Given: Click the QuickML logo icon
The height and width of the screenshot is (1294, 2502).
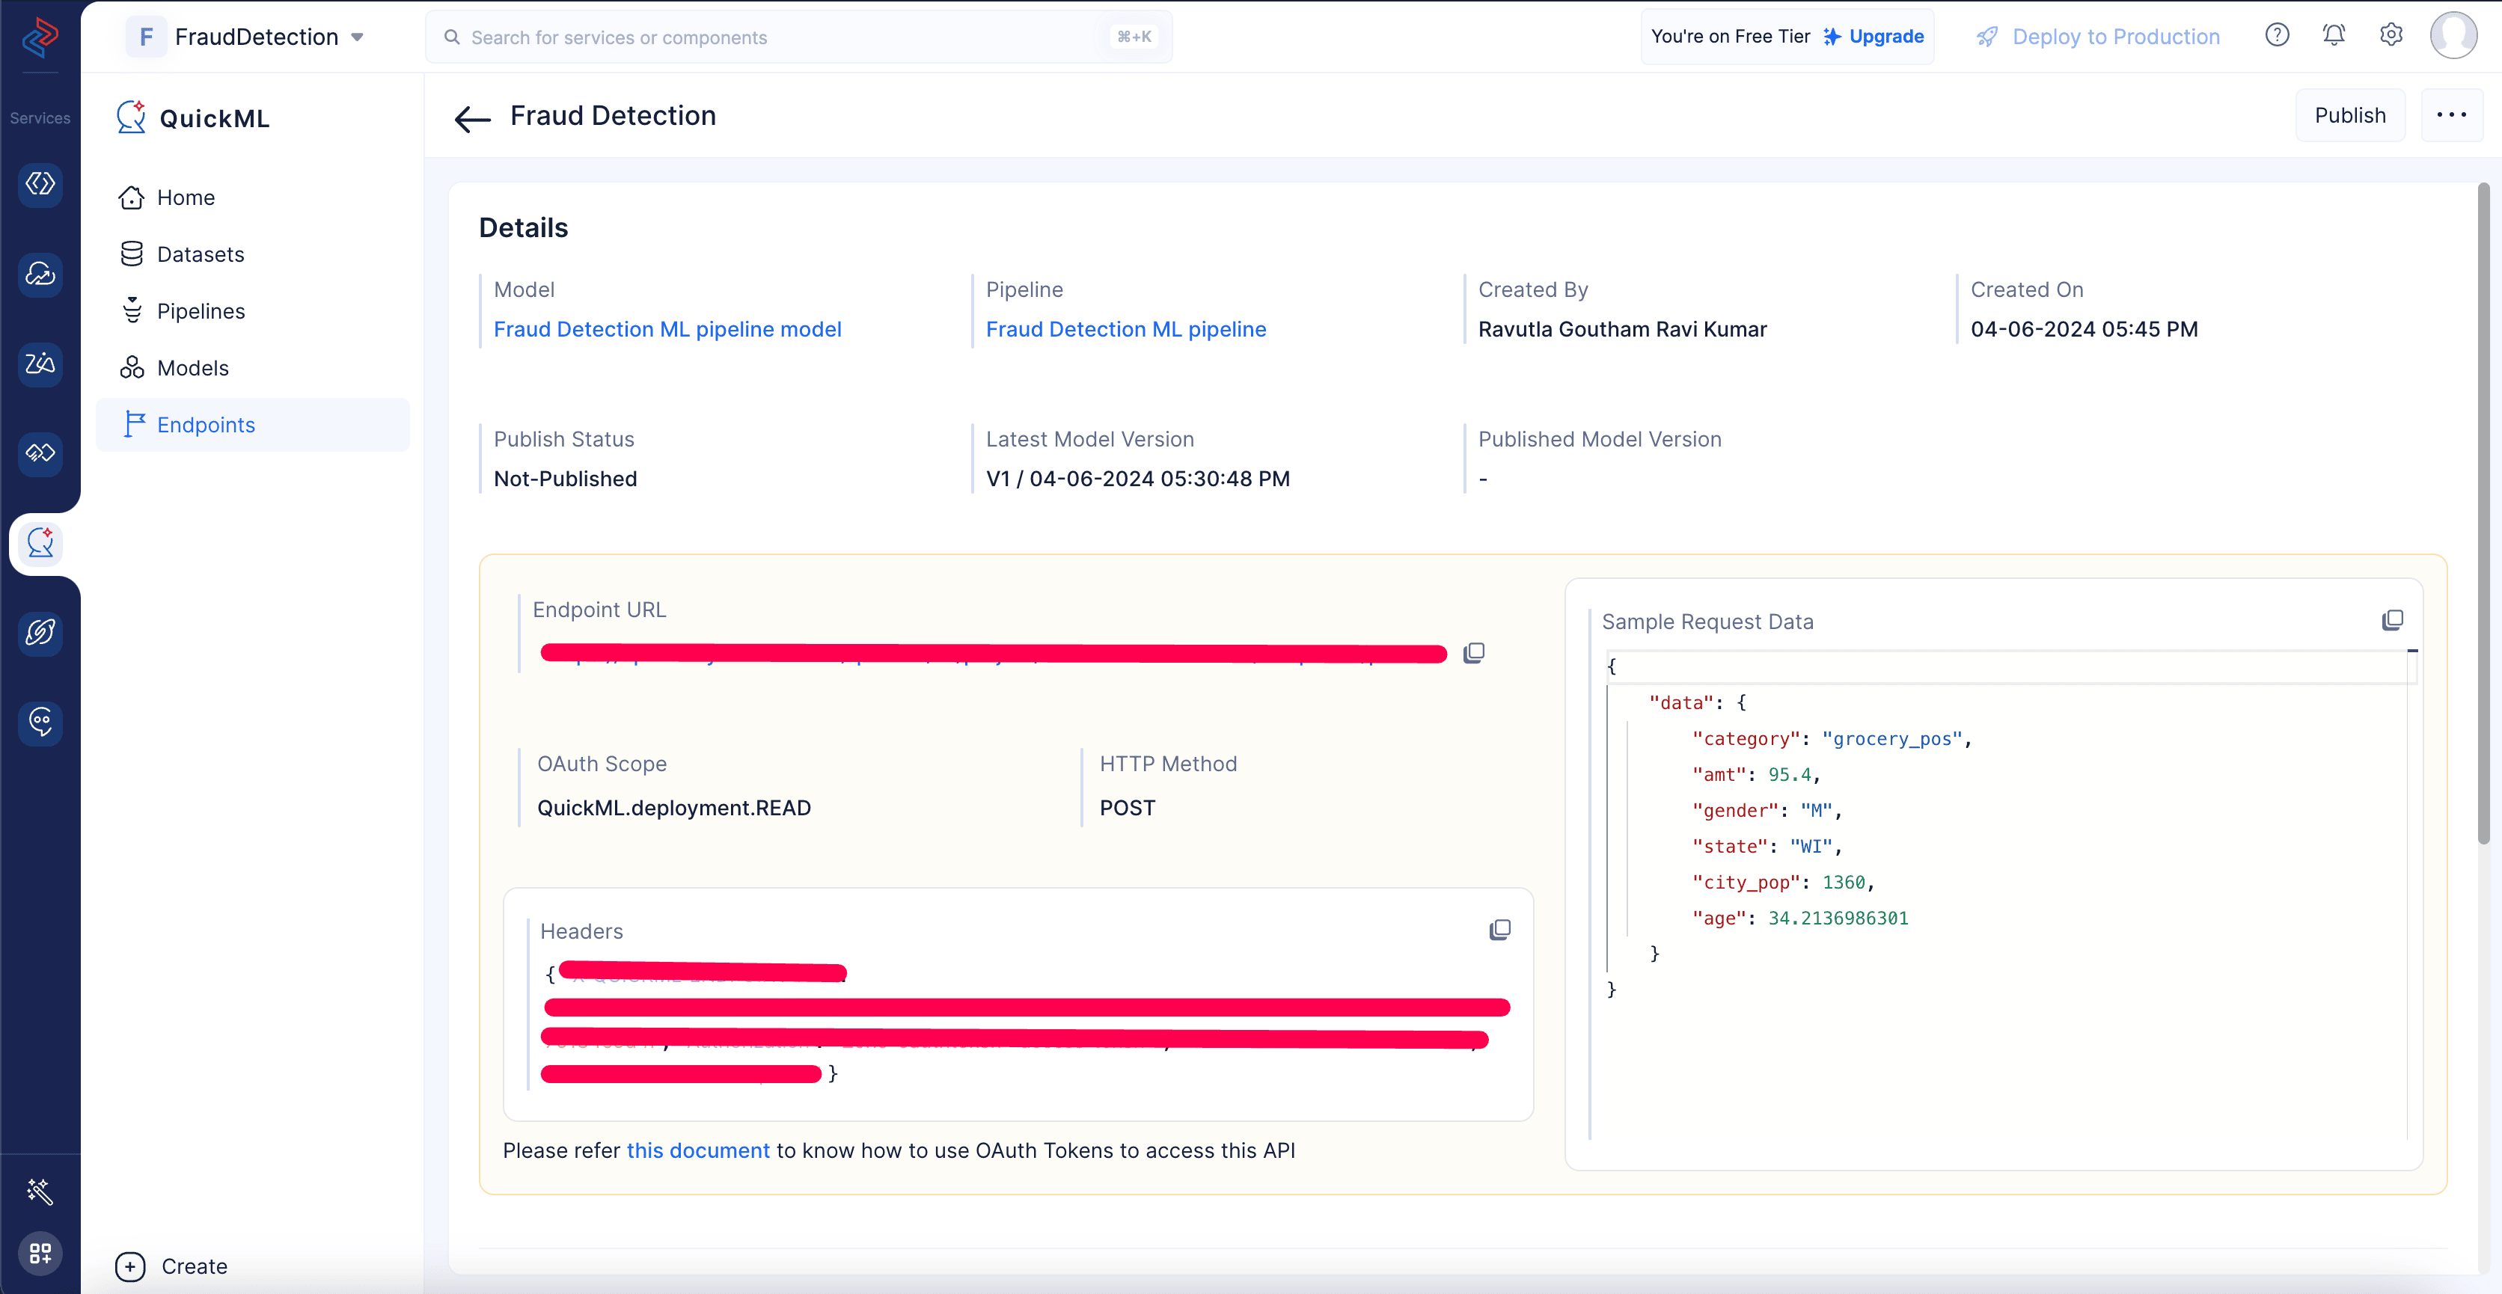Looking at the screenshot, I should coord(131,117).
